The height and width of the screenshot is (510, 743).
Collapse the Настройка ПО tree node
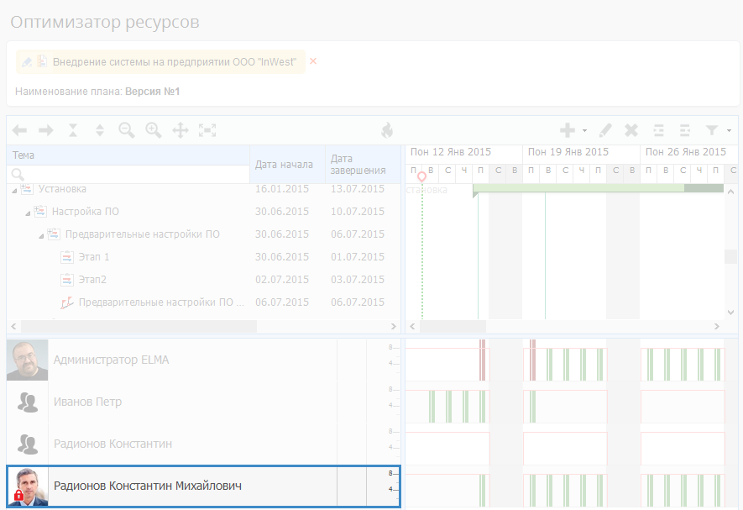coord(28,213)
